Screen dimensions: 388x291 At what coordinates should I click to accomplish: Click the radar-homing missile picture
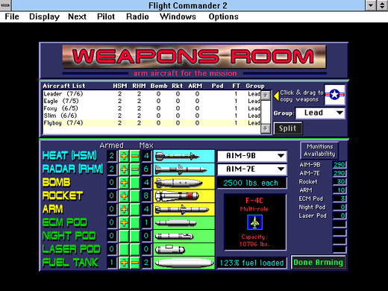pos(184,169)
